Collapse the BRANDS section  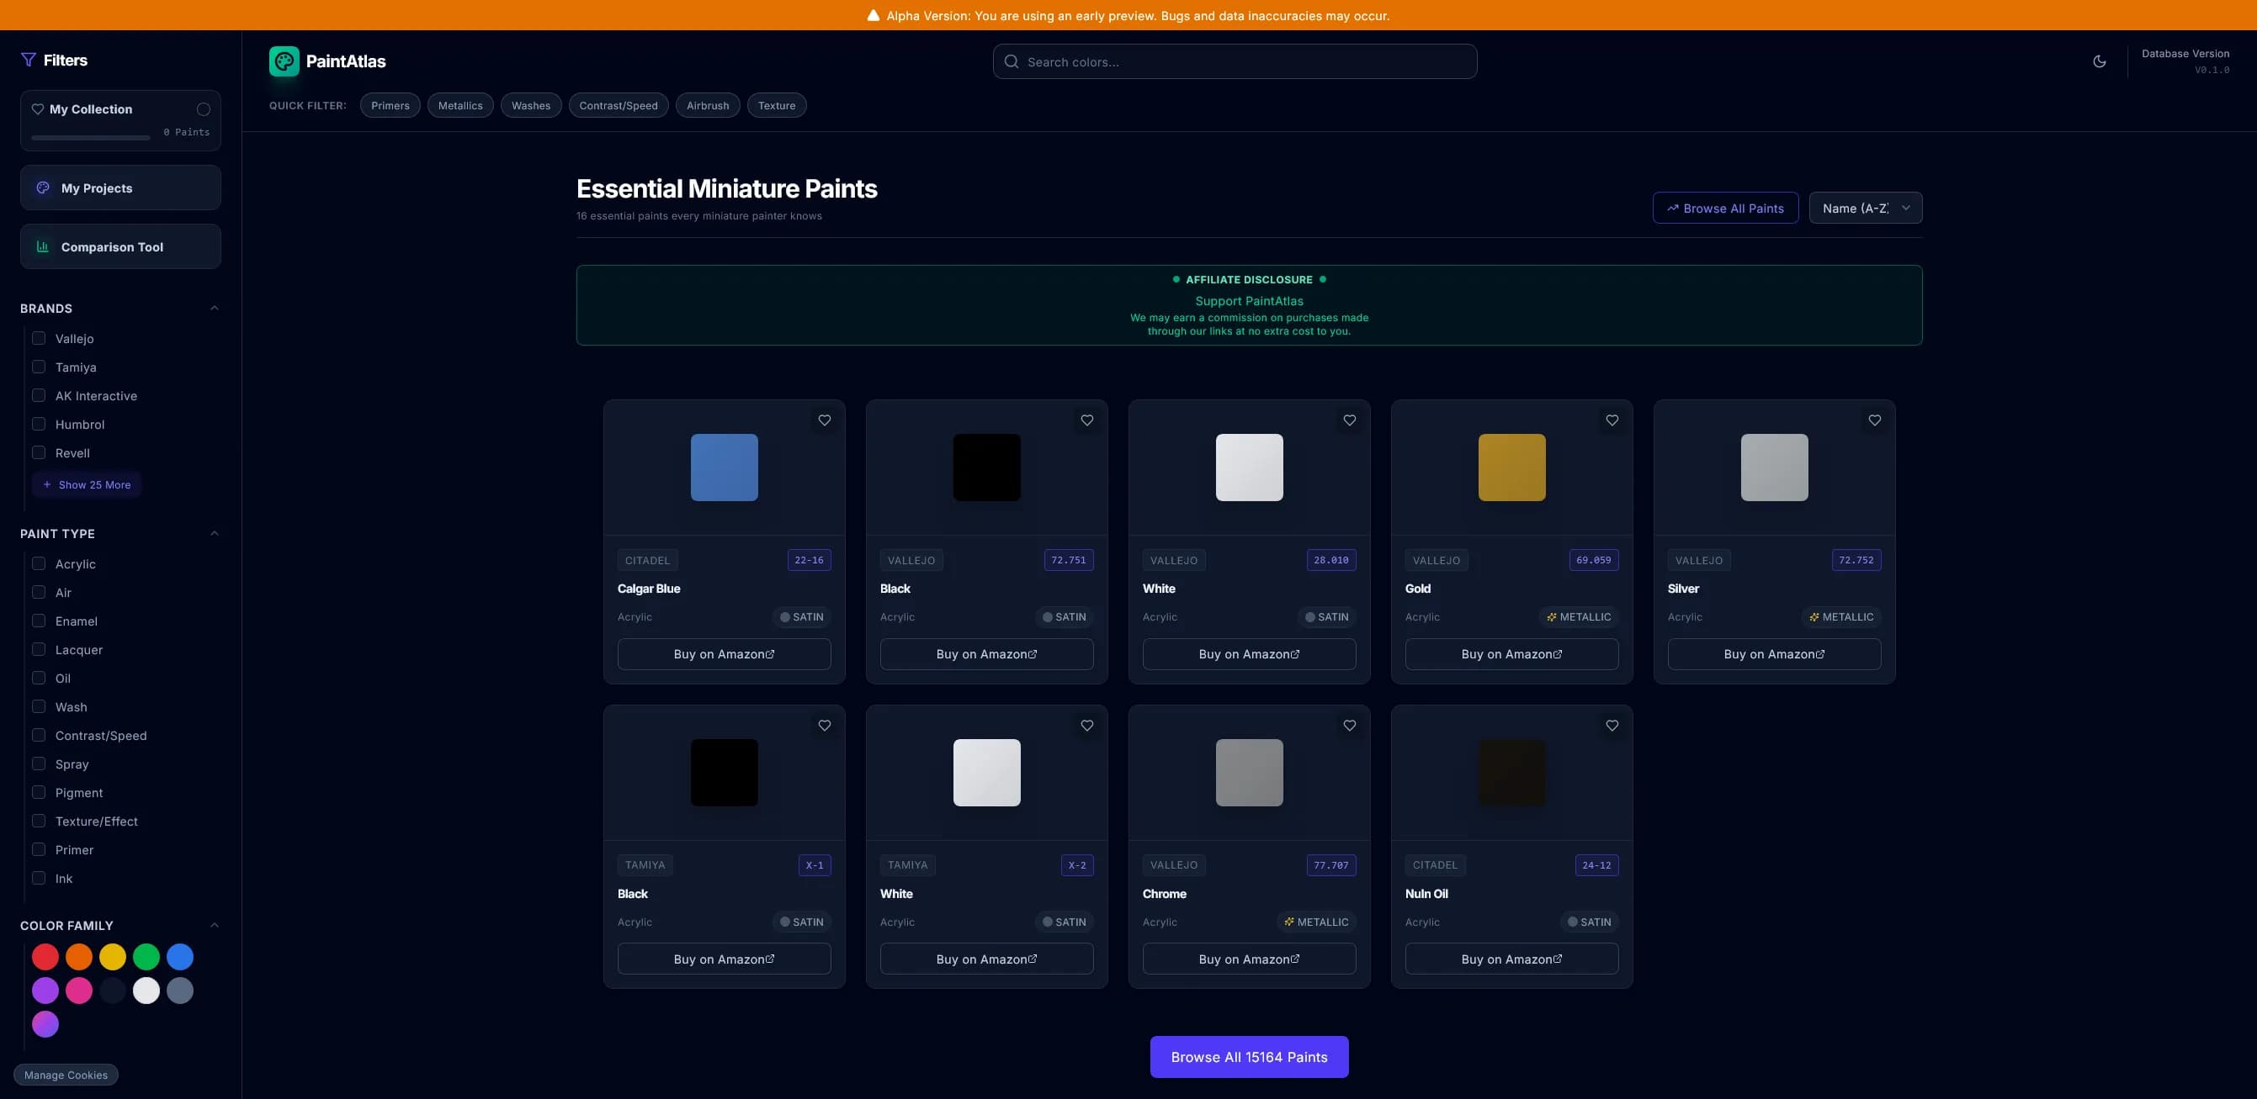tap(215, 308)
